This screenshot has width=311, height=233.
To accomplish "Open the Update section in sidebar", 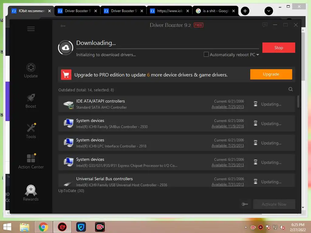I will 31,70.
